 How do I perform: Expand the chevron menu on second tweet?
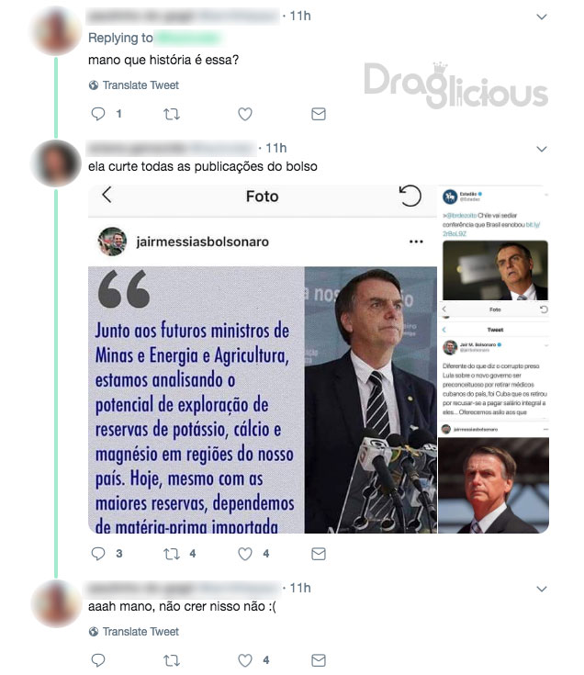[x=542, y=149]
